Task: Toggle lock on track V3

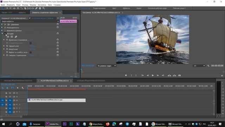Action: [6, 93]
